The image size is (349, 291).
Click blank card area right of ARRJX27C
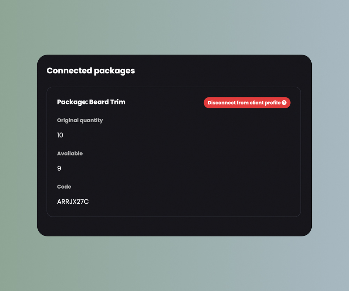click(x=192, y=202)
